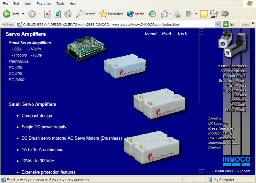The height and width of the screenshot is (183, 256).
Task: Open the PC 3400 link
Action: [17, 80]
